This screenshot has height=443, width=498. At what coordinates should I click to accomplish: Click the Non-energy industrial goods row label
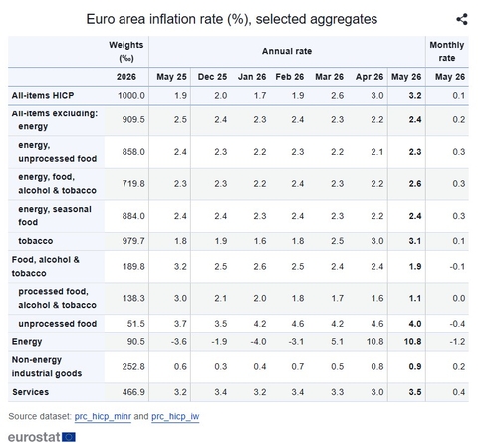pos(47,367)
